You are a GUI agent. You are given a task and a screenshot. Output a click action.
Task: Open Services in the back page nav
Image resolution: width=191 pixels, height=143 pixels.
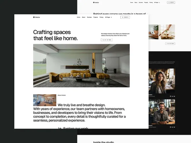click(x=141, y=3)
